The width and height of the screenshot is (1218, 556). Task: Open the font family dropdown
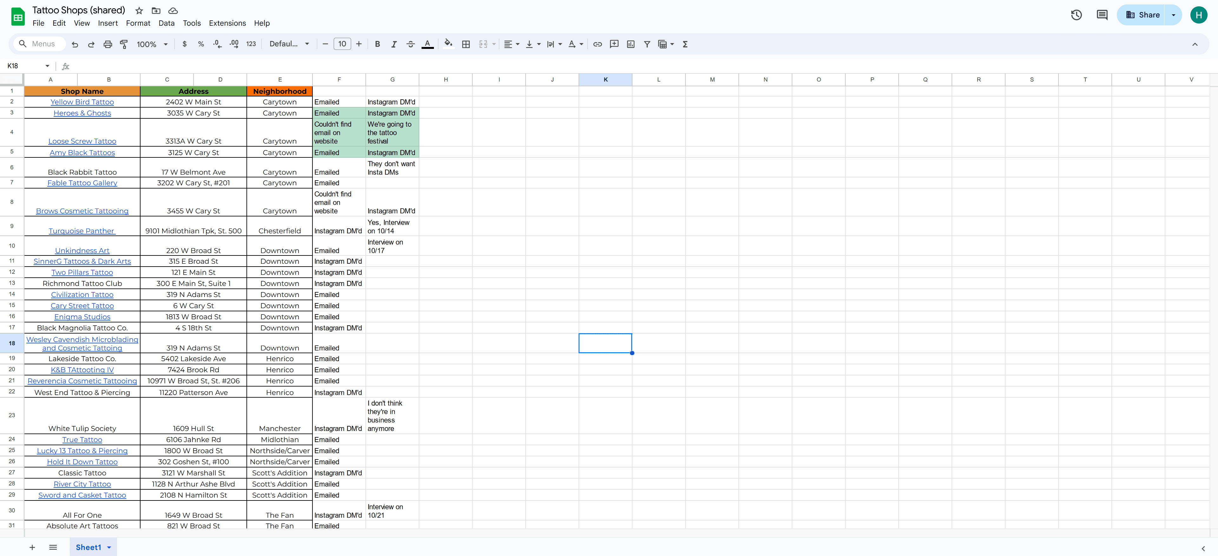(289, 44)
